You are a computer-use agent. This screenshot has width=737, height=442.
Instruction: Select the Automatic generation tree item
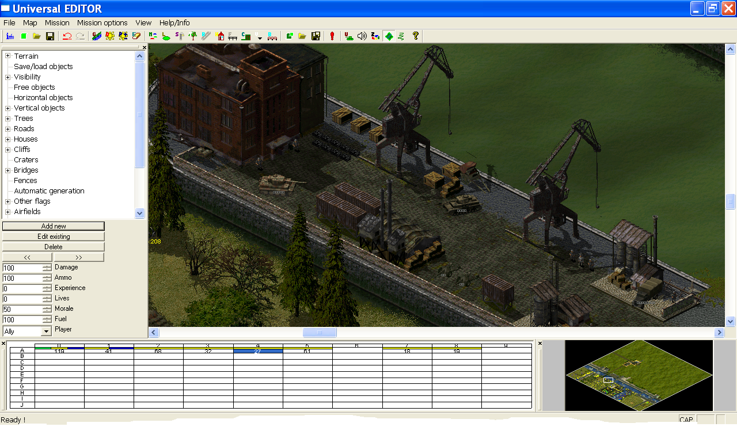click(x=49, y=190)
